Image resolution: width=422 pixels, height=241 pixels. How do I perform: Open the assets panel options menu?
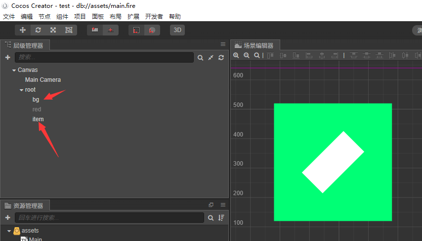point(223,205)
